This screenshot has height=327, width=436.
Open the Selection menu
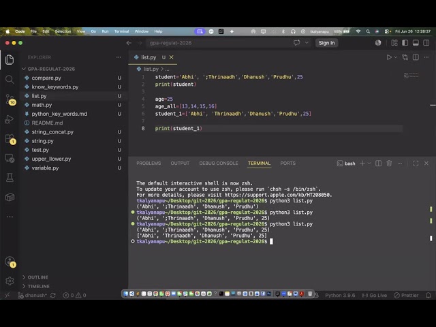pos(63,31)
